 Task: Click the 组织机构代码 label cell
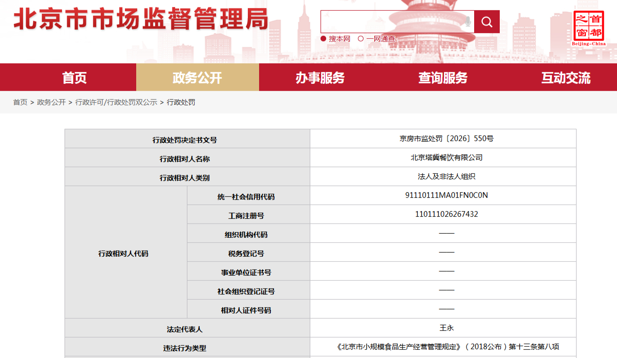click(249, 234)
